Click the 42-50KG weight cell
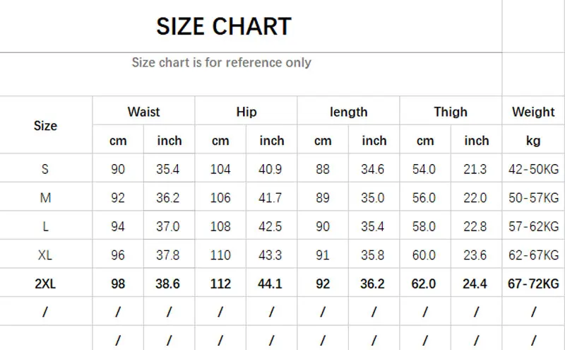 pyautogui.click(x=533, y=169)
